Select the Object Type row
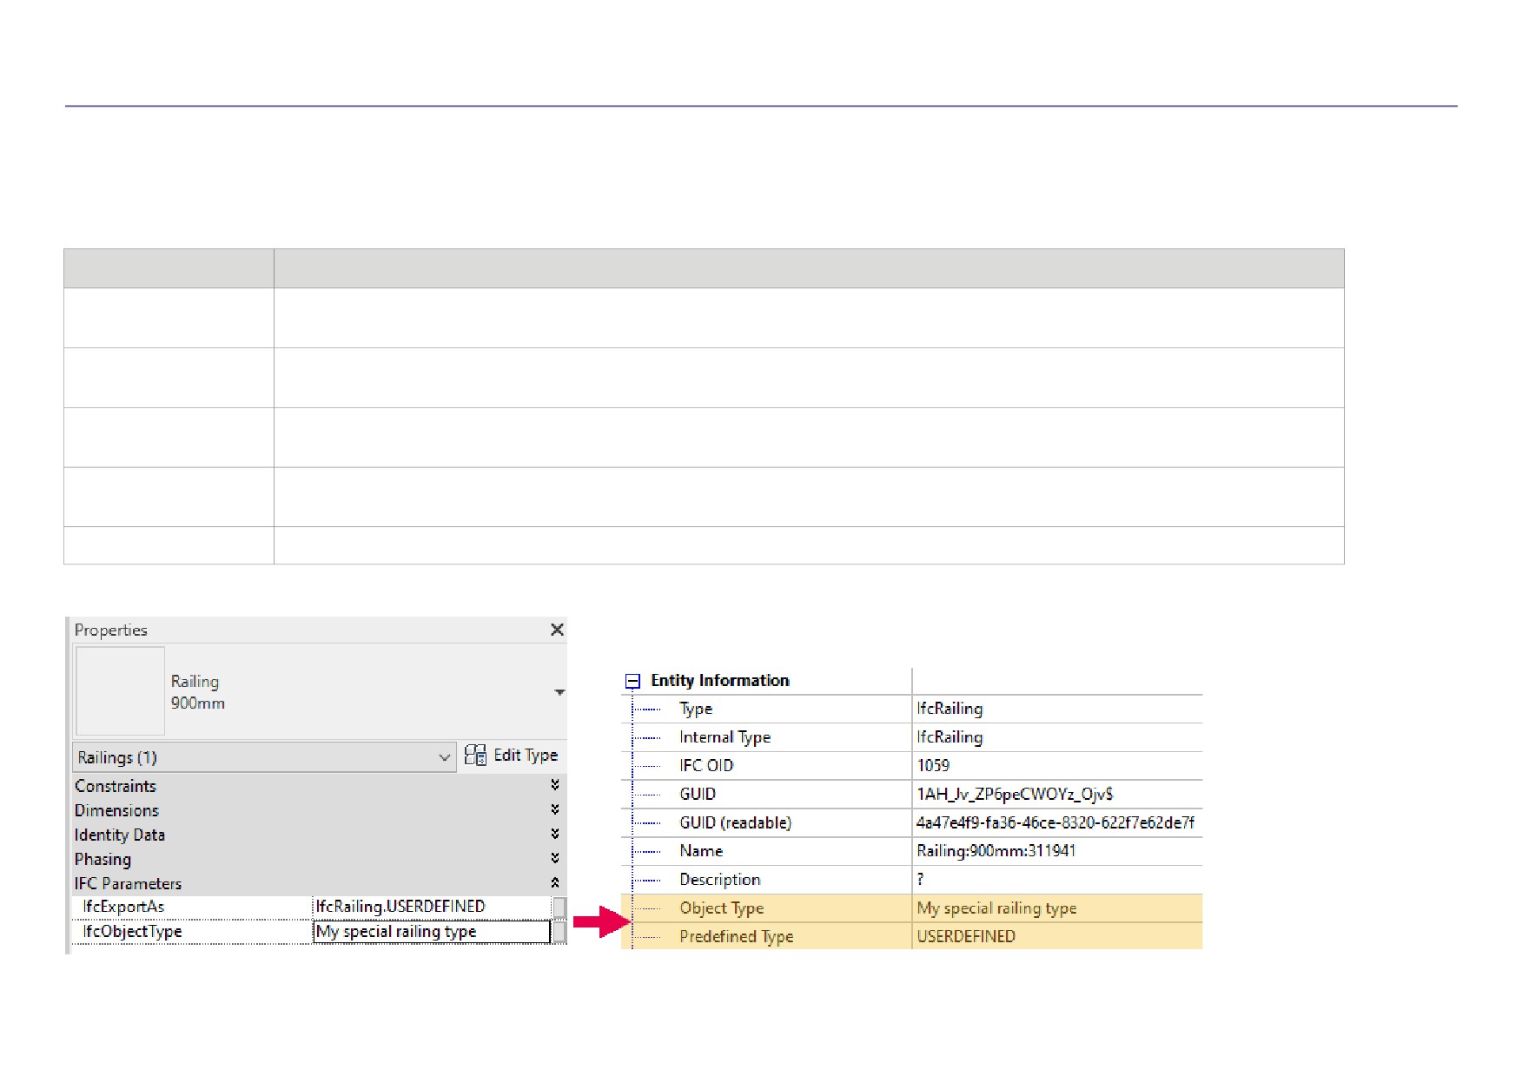1522x1076 pixels. tap(912, 908)
